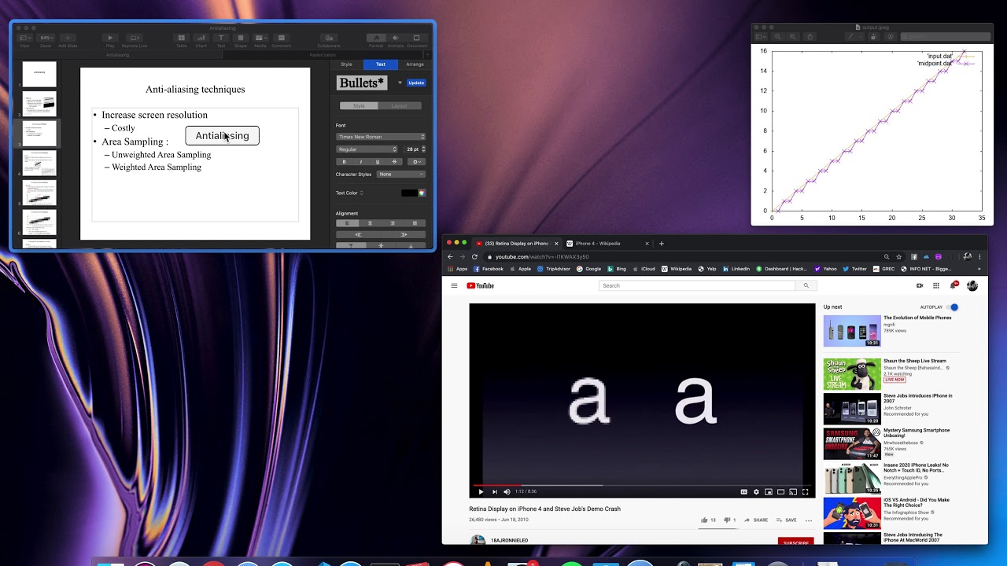Open the Times New Roman font dropdown

(x=381, y=137)
